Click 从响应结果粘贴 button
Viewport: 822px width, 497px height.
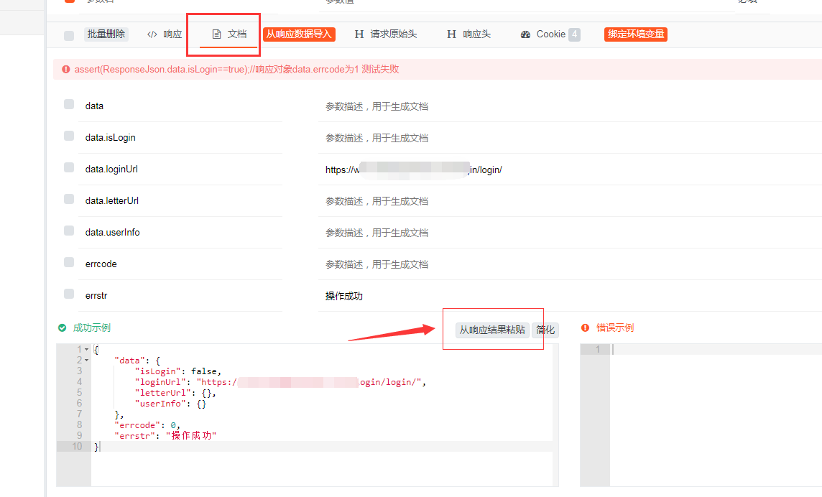click(x=492, y=330)
